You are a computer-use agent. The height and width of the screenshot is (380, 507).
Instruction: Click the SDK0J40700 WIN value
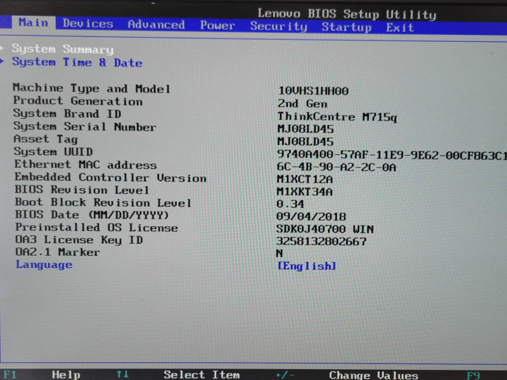pos(325,229)
